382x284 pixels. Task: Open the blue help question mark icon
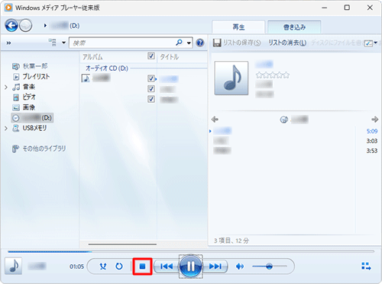coord(200,43)
